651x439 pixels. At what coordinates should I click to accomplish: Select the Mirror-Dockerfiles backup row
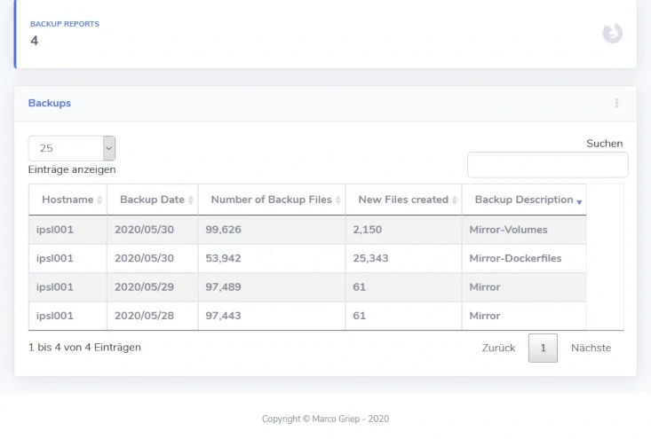coord(307,258)
